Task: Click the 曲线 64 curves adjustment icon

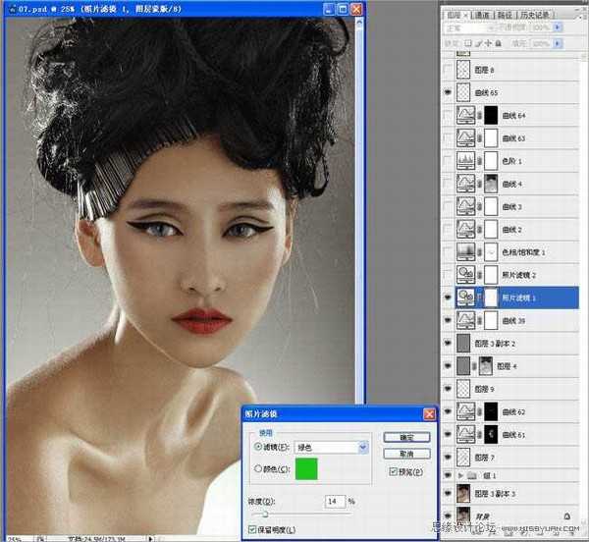Action: pyautogui.click(x=468, y=116)
